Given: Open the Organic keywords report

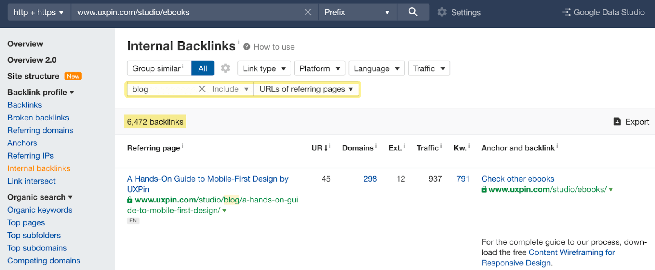Looking at the screenshot, I should pos(40,210).
